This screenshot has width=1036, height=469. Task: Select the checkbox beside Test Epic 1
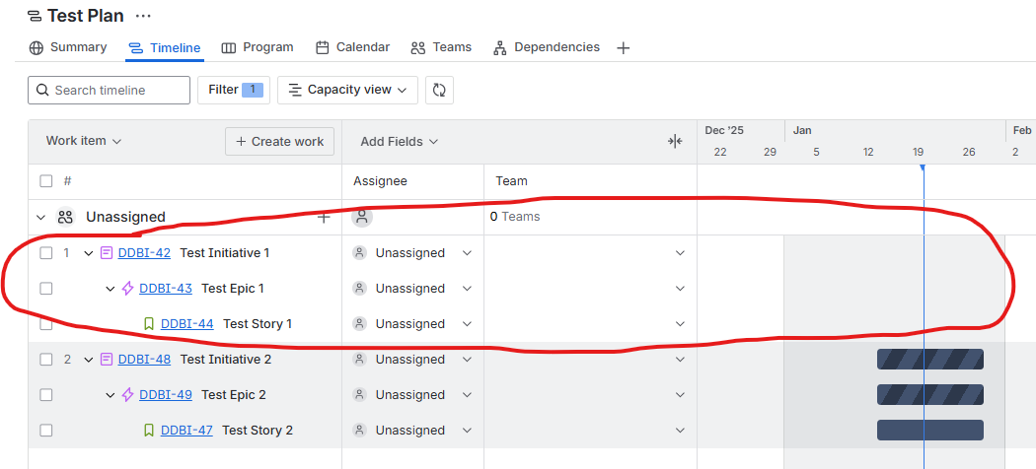coord(45,289)
